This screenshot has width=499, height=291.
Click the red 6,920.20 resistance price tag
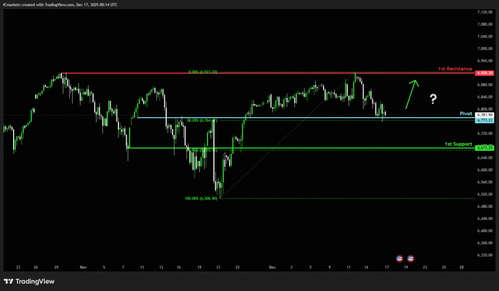[x=485, y=73]
